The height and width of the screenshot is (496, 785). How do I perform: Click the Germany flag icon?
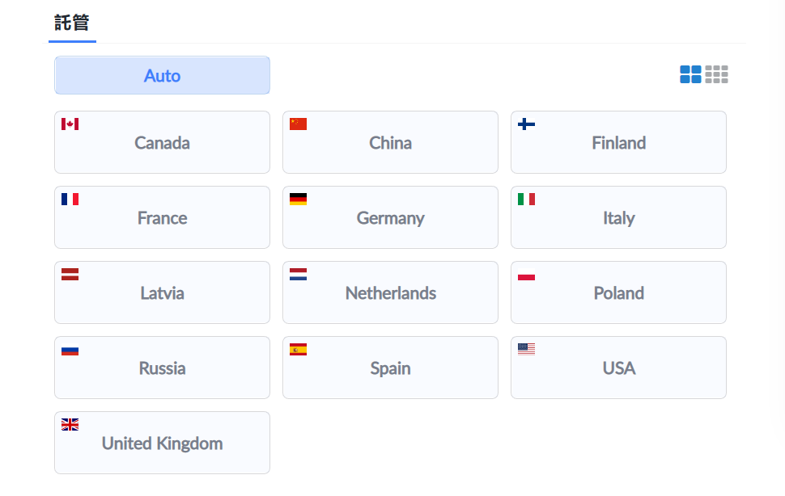(x=298, y=200)
